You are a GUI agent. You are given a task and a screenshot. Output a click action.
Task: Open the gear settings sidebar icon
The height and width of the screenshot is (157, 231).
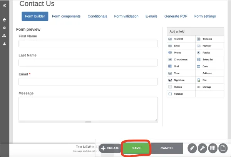click(4, 28)
